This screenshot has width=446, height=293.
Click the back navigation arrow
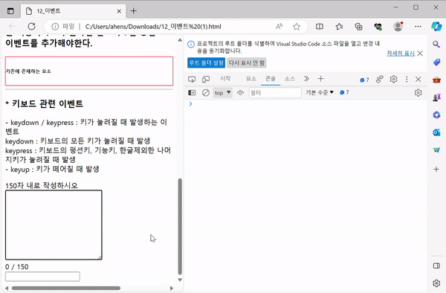[12, 27]
